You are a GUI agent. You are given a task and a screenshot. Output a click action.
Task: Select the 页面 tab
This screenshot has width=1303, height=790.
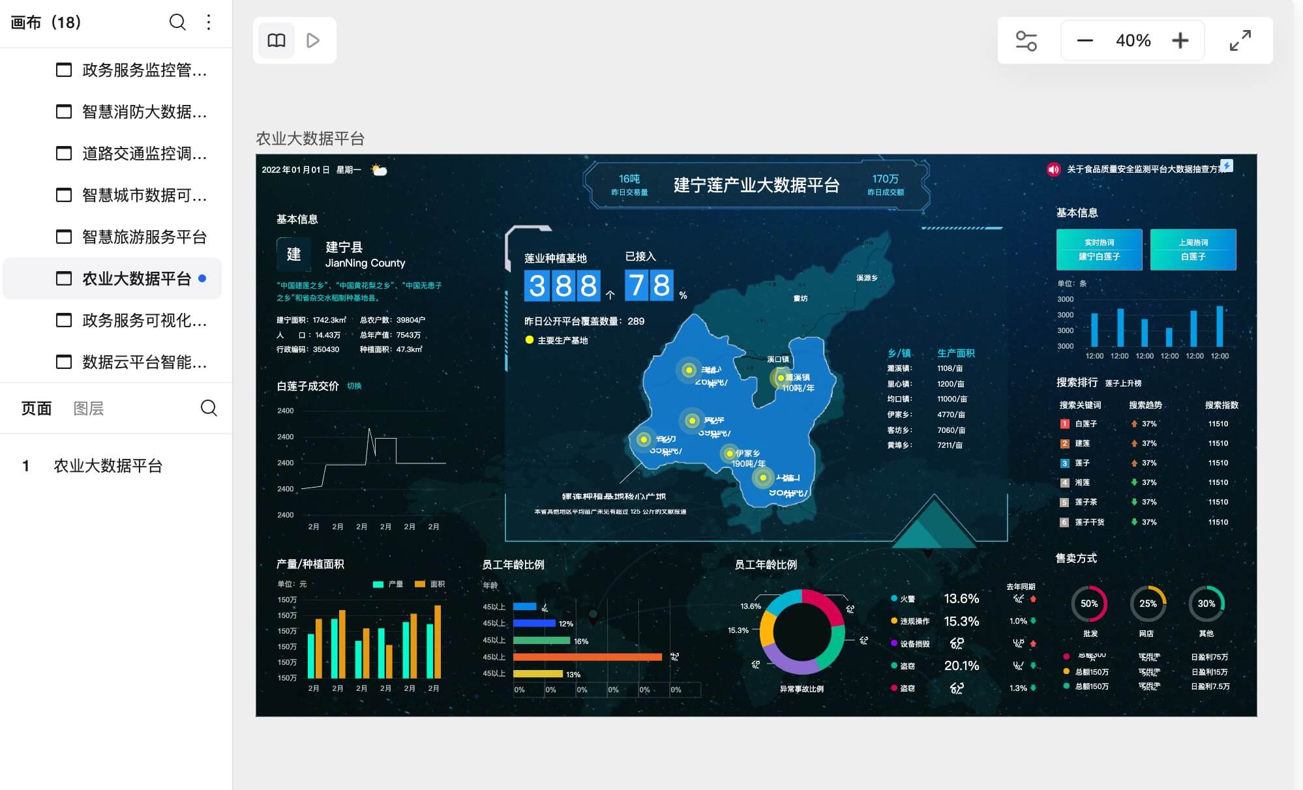(37, 409)
